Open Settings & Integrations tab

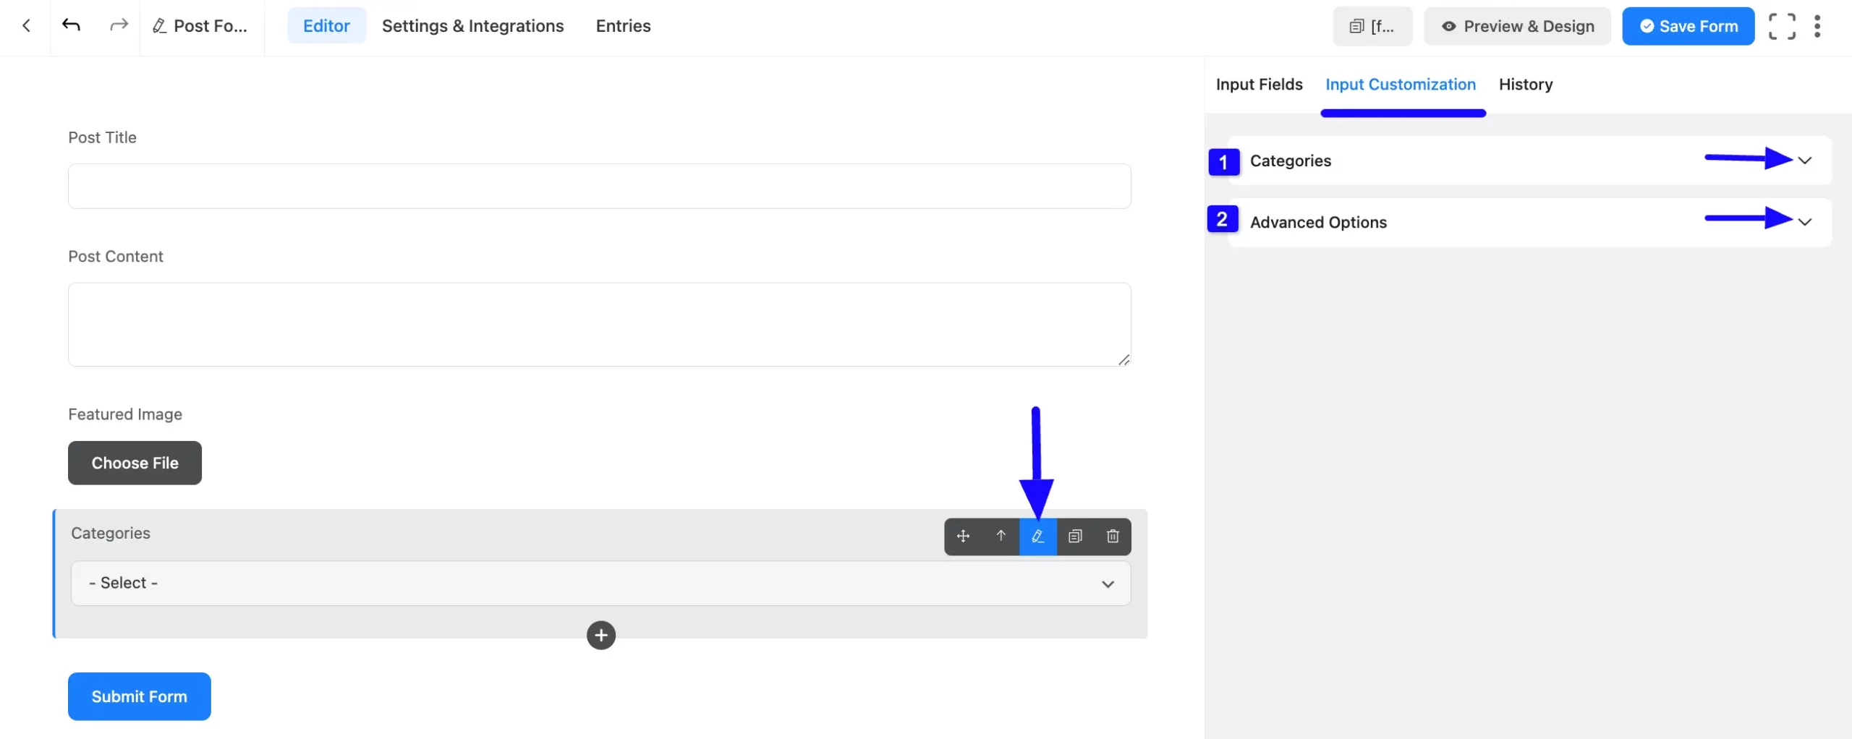point(472,26)
